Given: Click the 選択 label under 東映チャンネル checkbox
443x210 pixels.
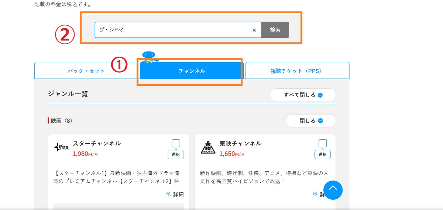Looking at the screenshot, I should coord(322,155).
